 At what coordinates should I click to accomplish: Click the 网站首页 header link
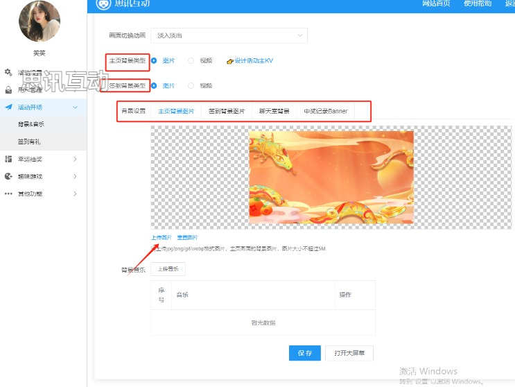click(436, 3)
